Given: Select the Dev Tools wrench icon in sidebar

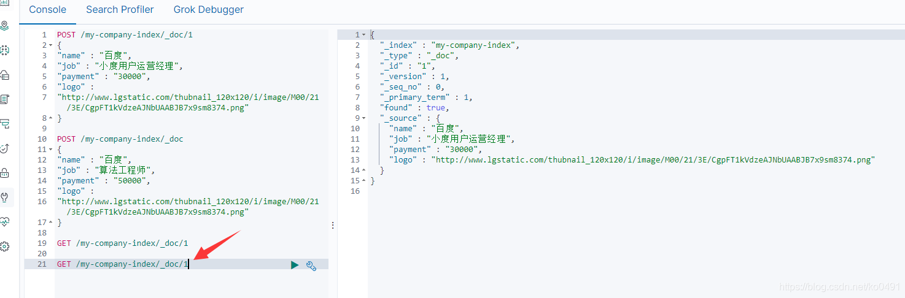Looking at the screenshot, I should (5, 197).
